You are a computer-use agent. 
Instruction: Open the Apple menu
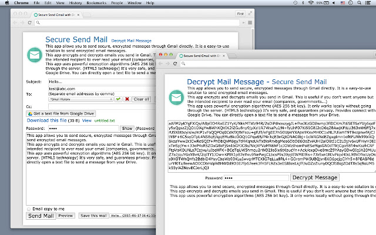tap(7, 3)
